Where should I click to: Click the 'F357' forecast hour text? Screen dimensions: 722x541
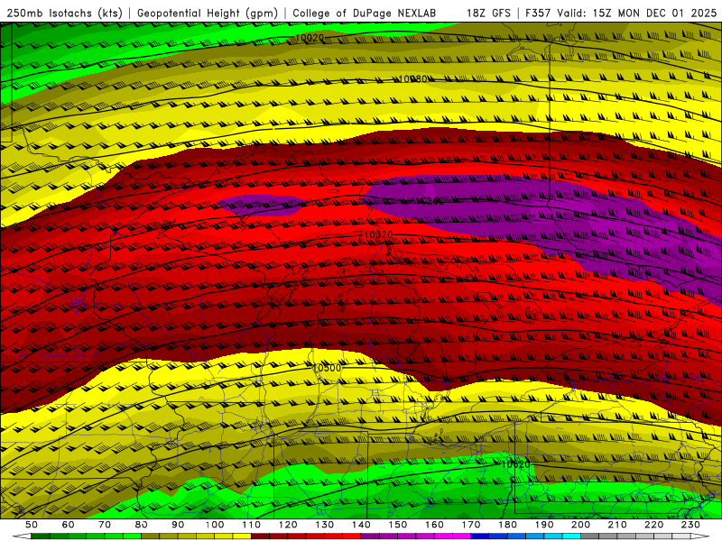(x=539, y=14)
